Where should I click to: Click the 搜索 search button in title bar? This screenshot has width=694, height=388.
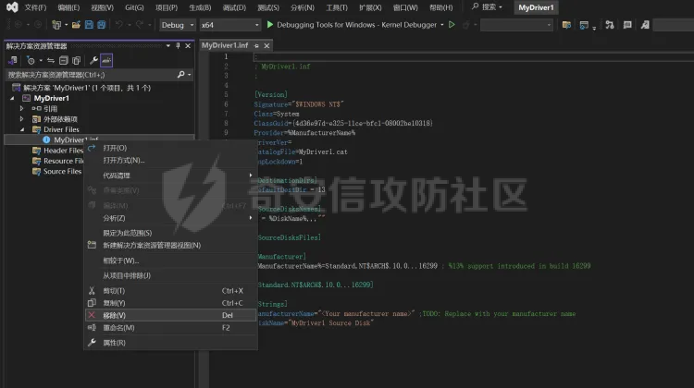point(487,7)
